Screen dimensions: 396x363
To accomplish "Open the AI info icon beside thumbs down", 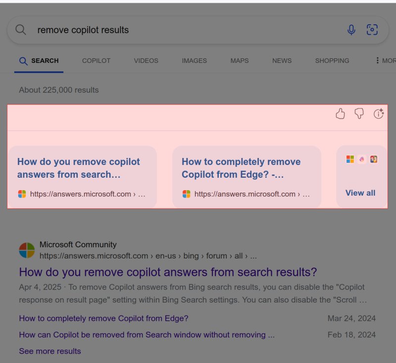I will tap(379, 114).
